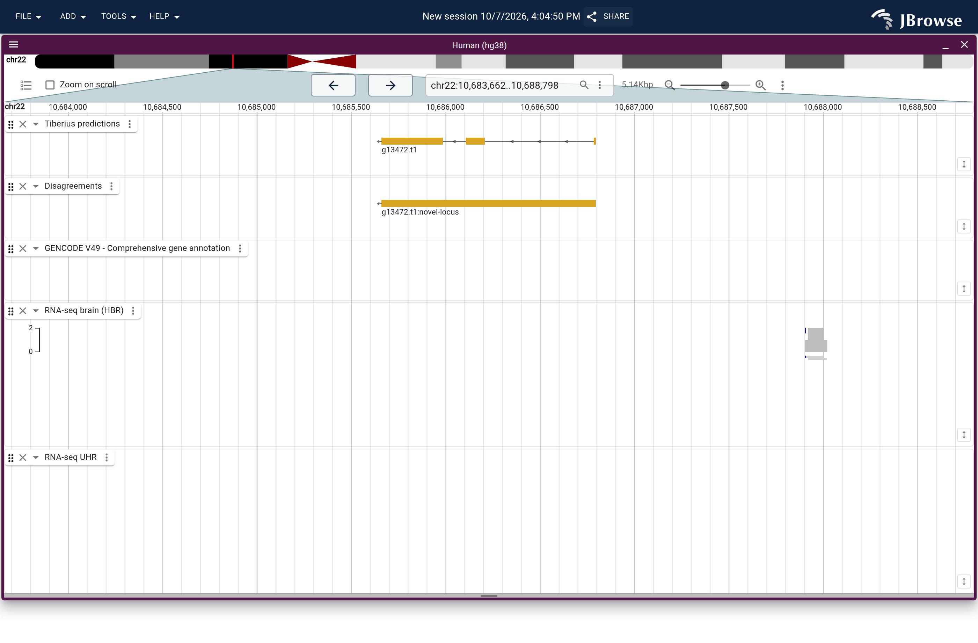
Task: Collapse the Disagreements track arrow
Action: 36,186
